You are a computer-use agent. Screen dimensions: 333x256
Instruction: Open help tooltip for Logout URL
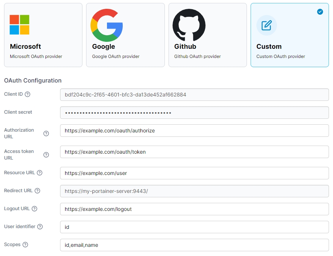coord(34,209)
